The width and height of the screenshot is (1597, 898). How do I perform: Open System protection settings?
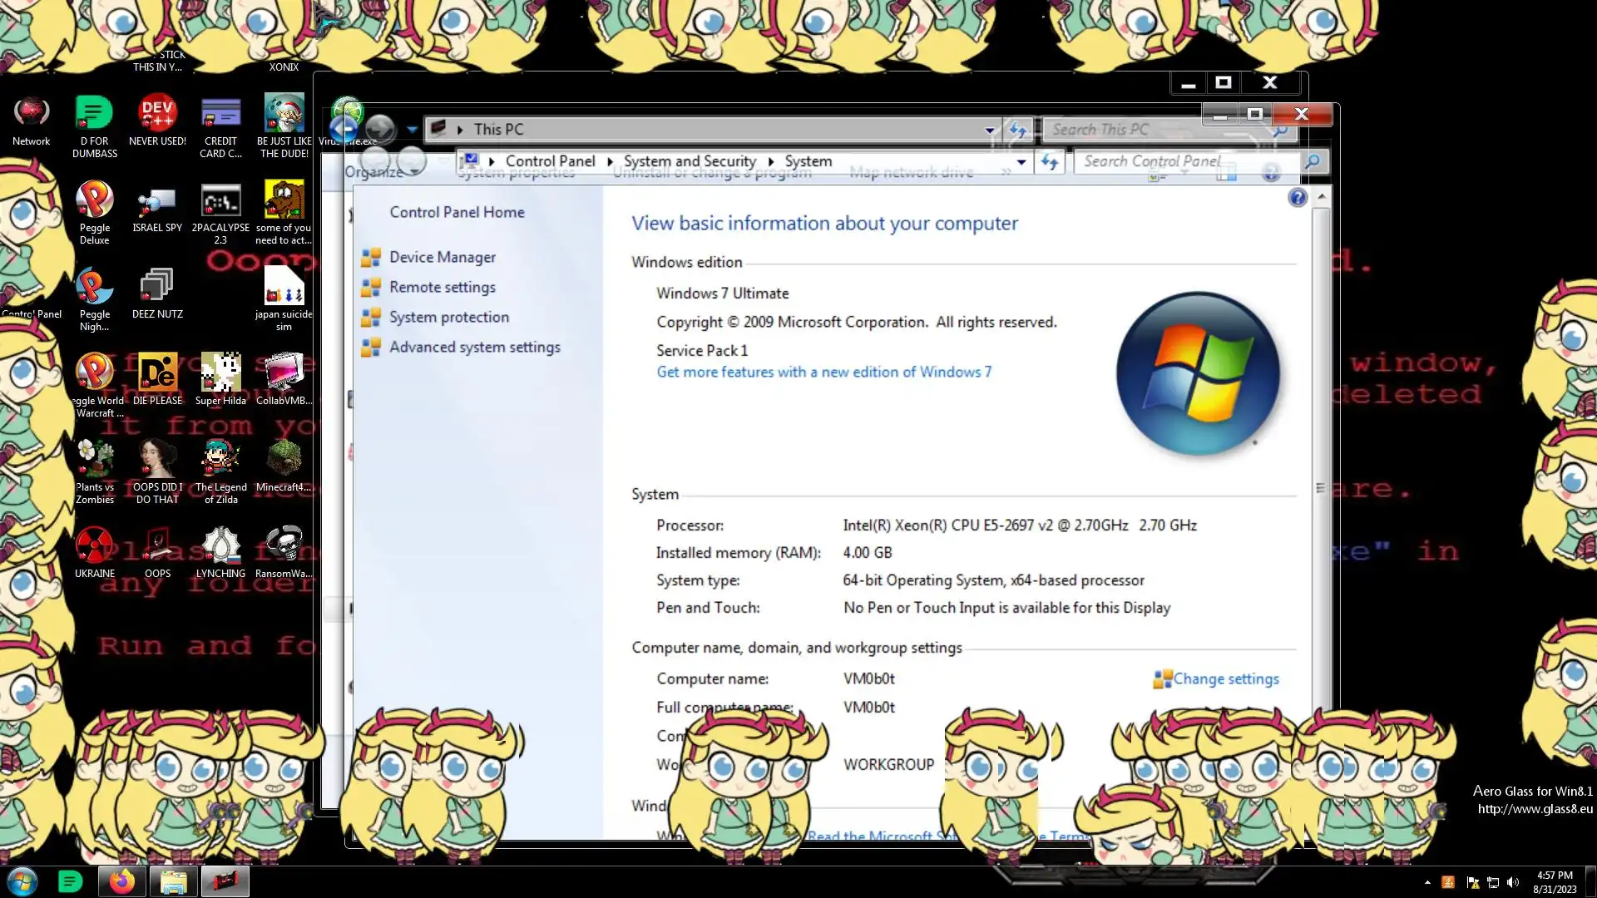448,318
